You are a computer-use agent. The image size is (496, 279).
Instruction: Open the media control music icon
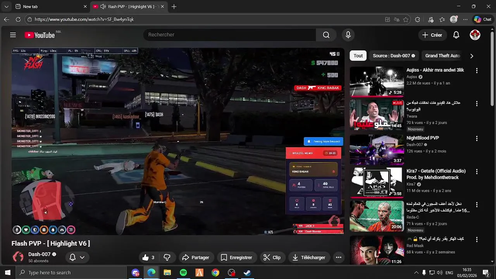point(431,19)
